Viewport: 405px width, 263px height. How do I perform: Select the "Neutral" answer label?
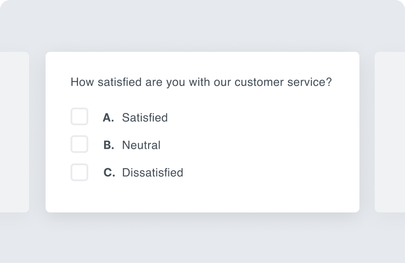pyautogui.click(x=141, y=145)
